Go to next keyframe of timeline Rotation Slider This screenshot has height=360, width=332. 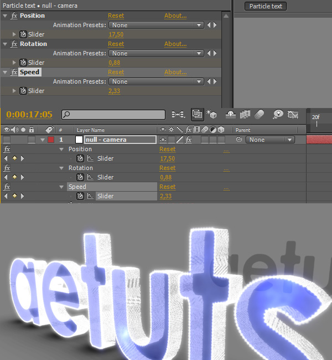22,177
